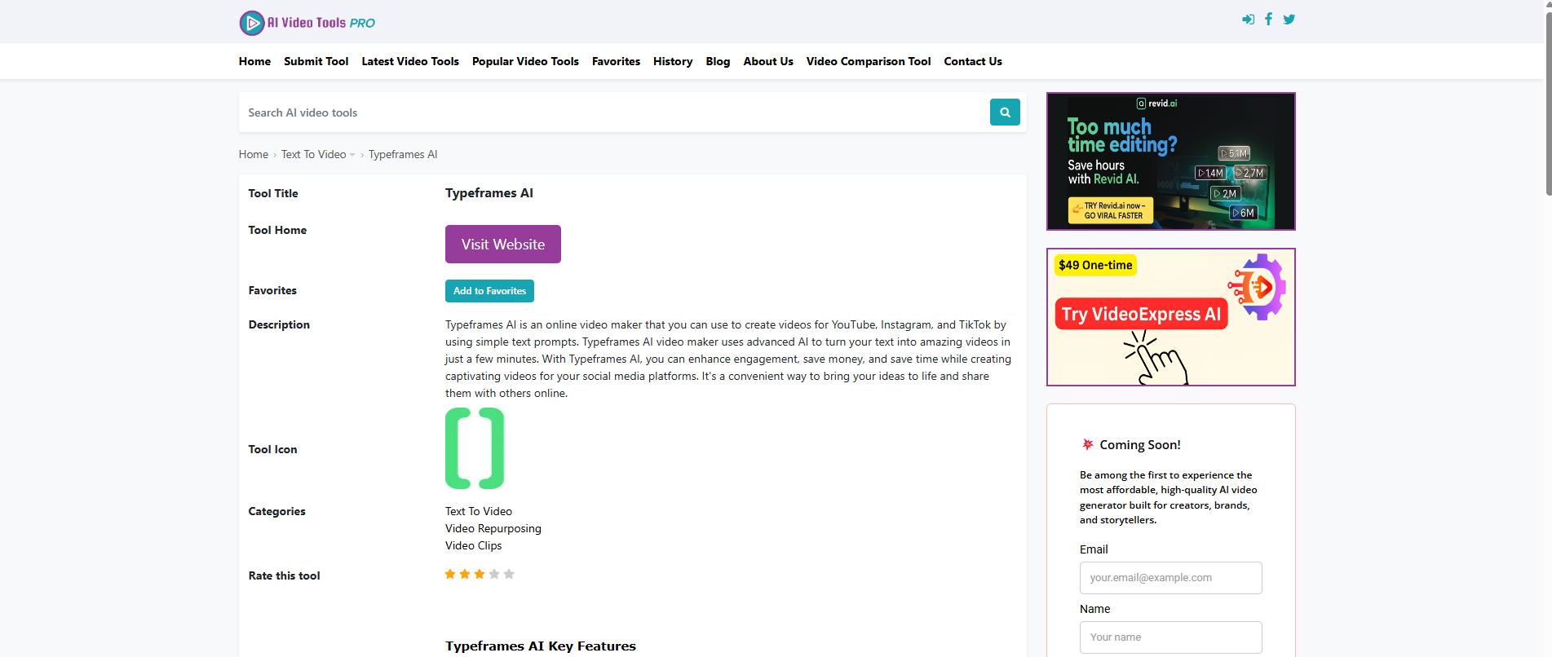Rate the tool two stars

click(x=465, y=574)
